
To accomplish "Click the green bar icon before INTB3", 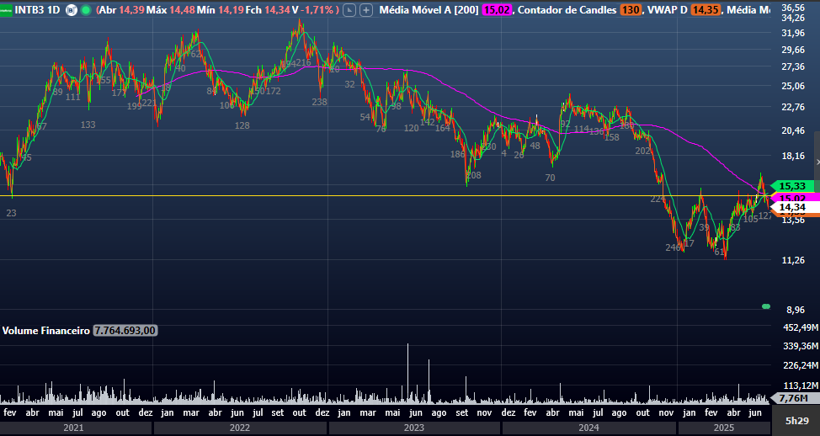I will tap(6, 10).
